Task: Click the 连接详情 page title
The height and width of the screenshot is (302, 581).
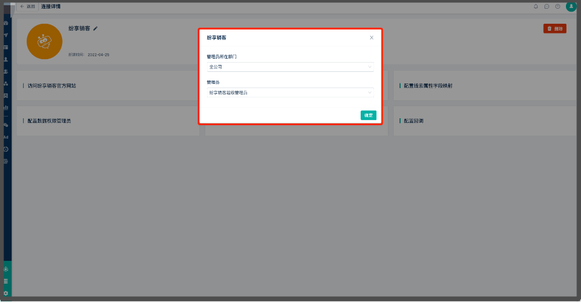Action: pos(51,6)
